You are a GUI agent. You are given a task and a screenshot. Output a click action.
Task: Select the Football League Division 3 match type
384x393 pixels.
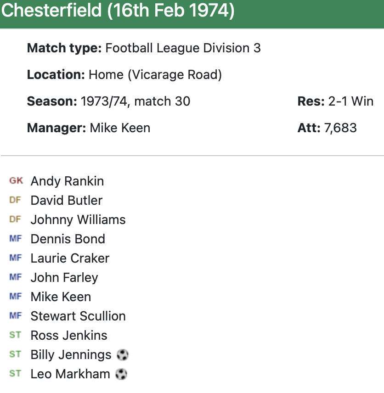pos(183,48)
